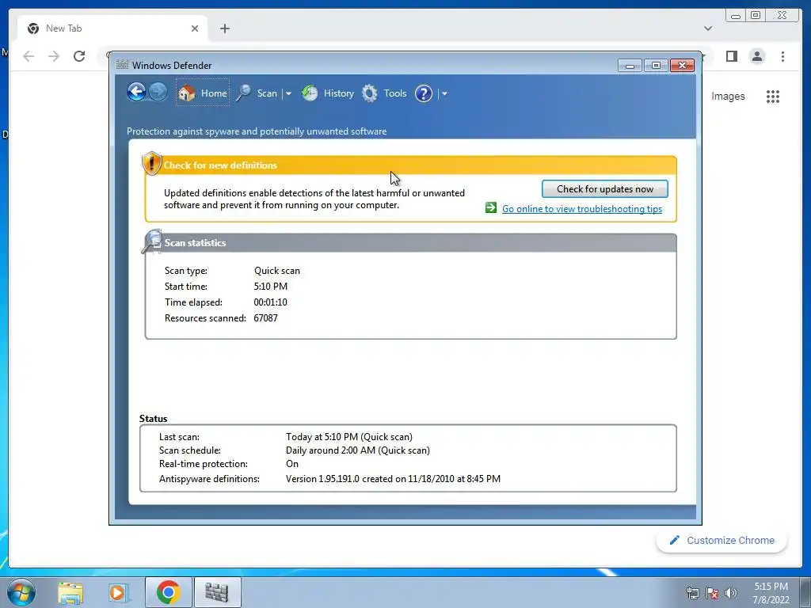
Task: Go forward in Windows Defender
Action: click(158, 93)
